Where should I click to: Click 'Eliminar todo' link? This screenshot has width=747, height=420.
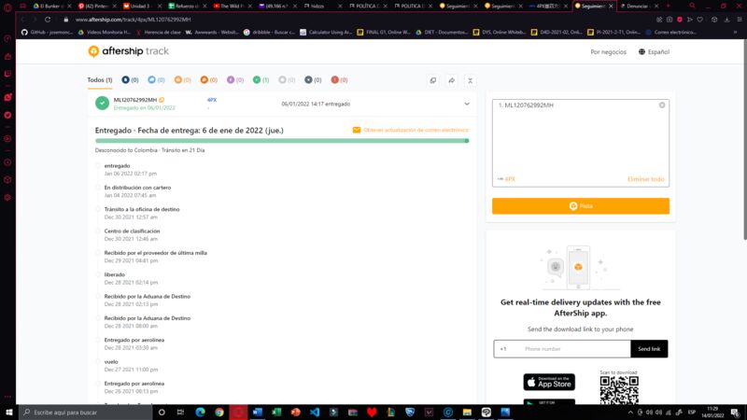(645, 179)
